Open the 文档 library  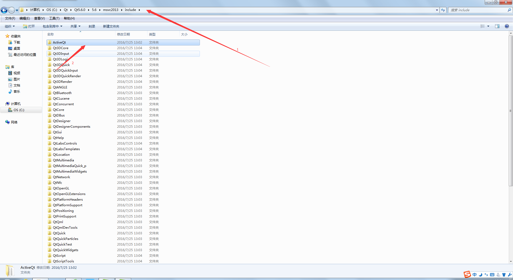point(17,85)
